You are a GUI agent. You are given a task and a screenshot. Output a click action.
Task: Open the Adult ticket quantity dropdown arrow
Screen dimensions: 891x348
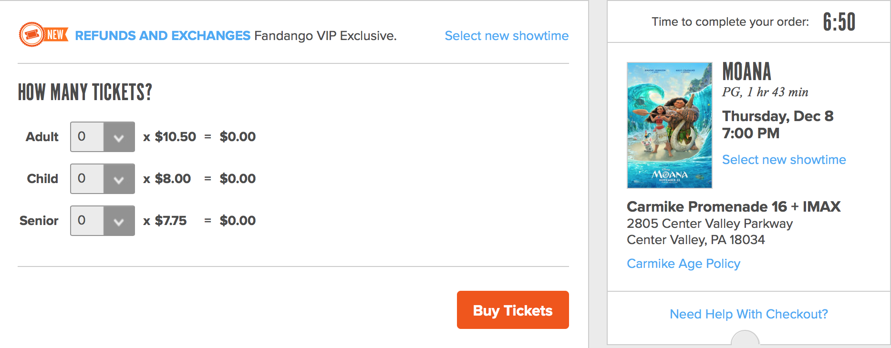coord(119,137)
